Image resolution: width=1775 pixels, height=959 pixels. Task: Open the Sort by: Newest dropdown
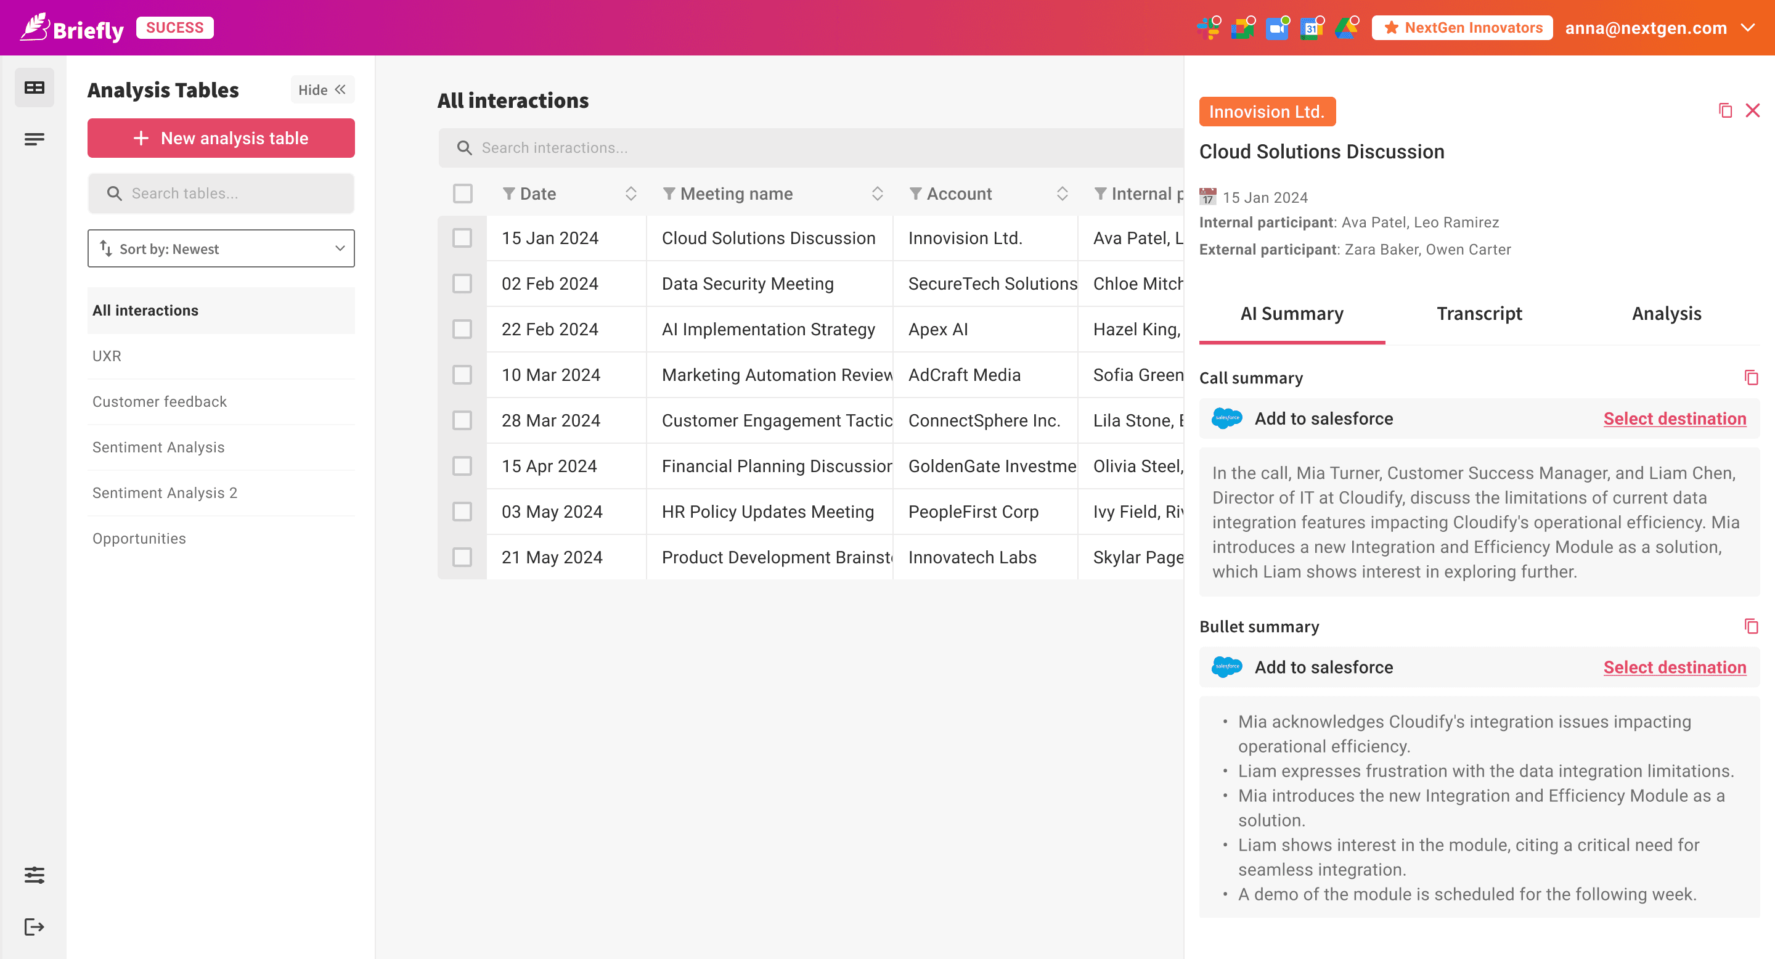pyautogui.click(x=221, y=249)
